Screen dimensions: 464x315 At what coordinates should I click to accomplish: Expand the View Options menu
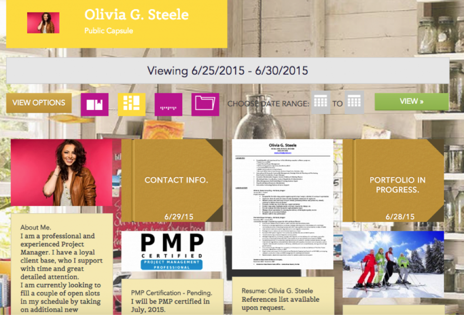pyautogui.click(x=39, y=103)
